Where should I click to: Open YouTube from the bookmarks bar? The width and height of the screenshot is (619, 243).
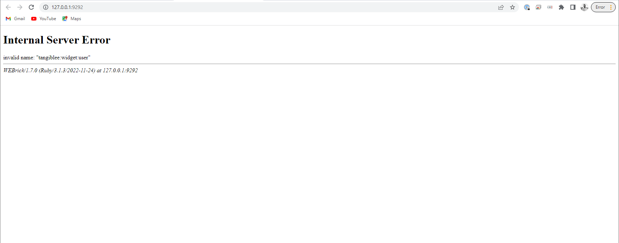pos(43,18)
